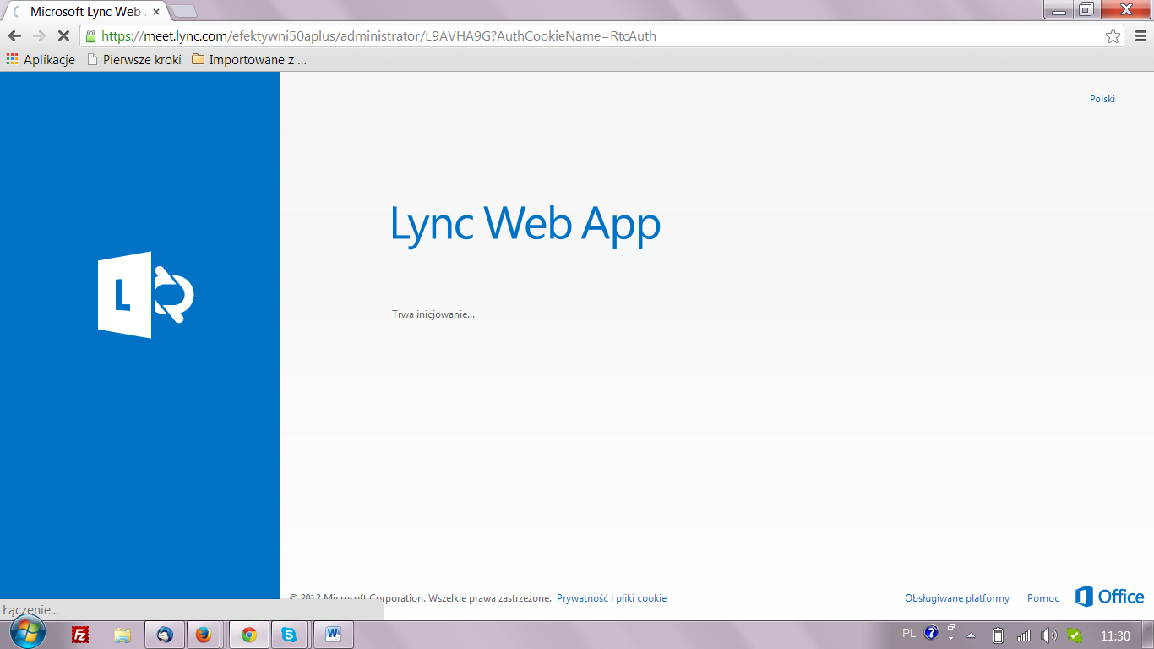Click the Lync Web App heading
1154x649 pixels.
(x=525, y=225)
